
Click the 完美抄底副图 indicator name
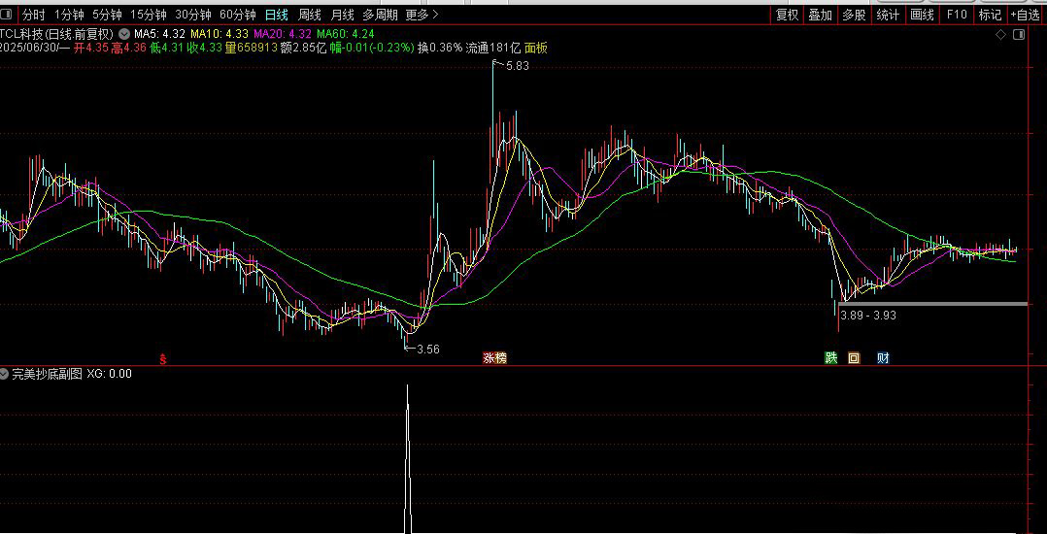[x=47, y=374]
